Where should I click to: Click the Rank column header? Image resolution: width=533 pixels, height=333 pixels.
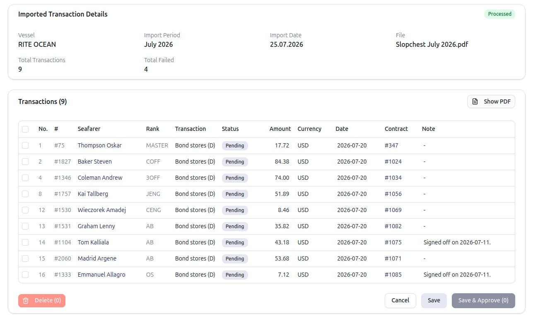tap(153, 129)
